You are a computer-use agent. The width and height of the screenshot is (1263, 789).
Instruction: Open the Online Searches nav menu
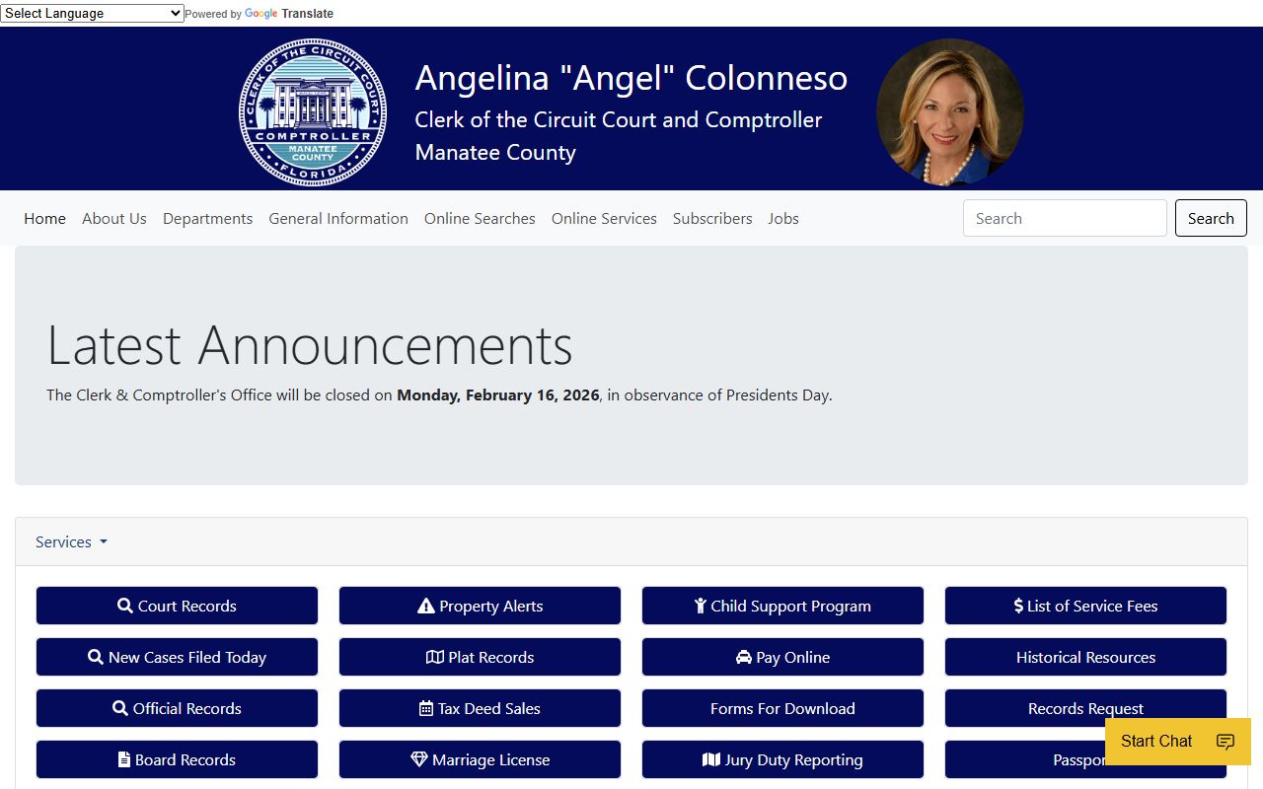click(x=480, y=218)
